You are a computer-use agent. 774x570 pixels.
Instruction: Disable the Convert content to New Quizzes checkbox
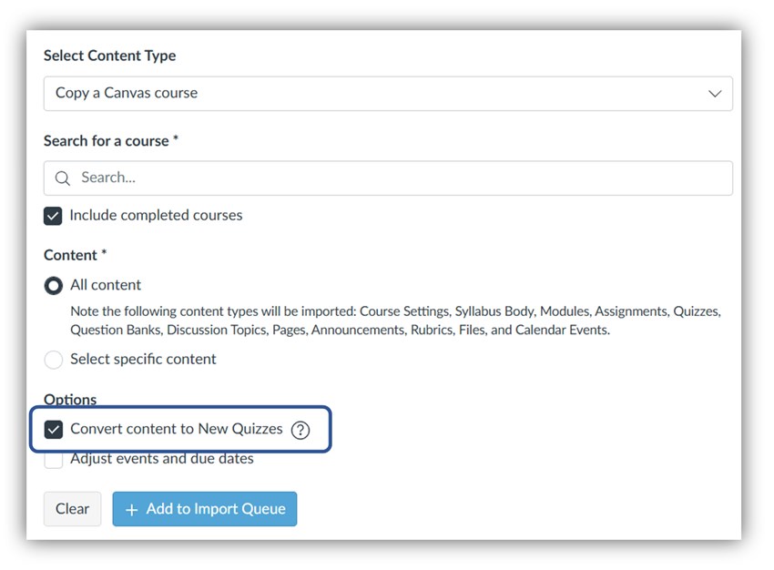point(54,430)
